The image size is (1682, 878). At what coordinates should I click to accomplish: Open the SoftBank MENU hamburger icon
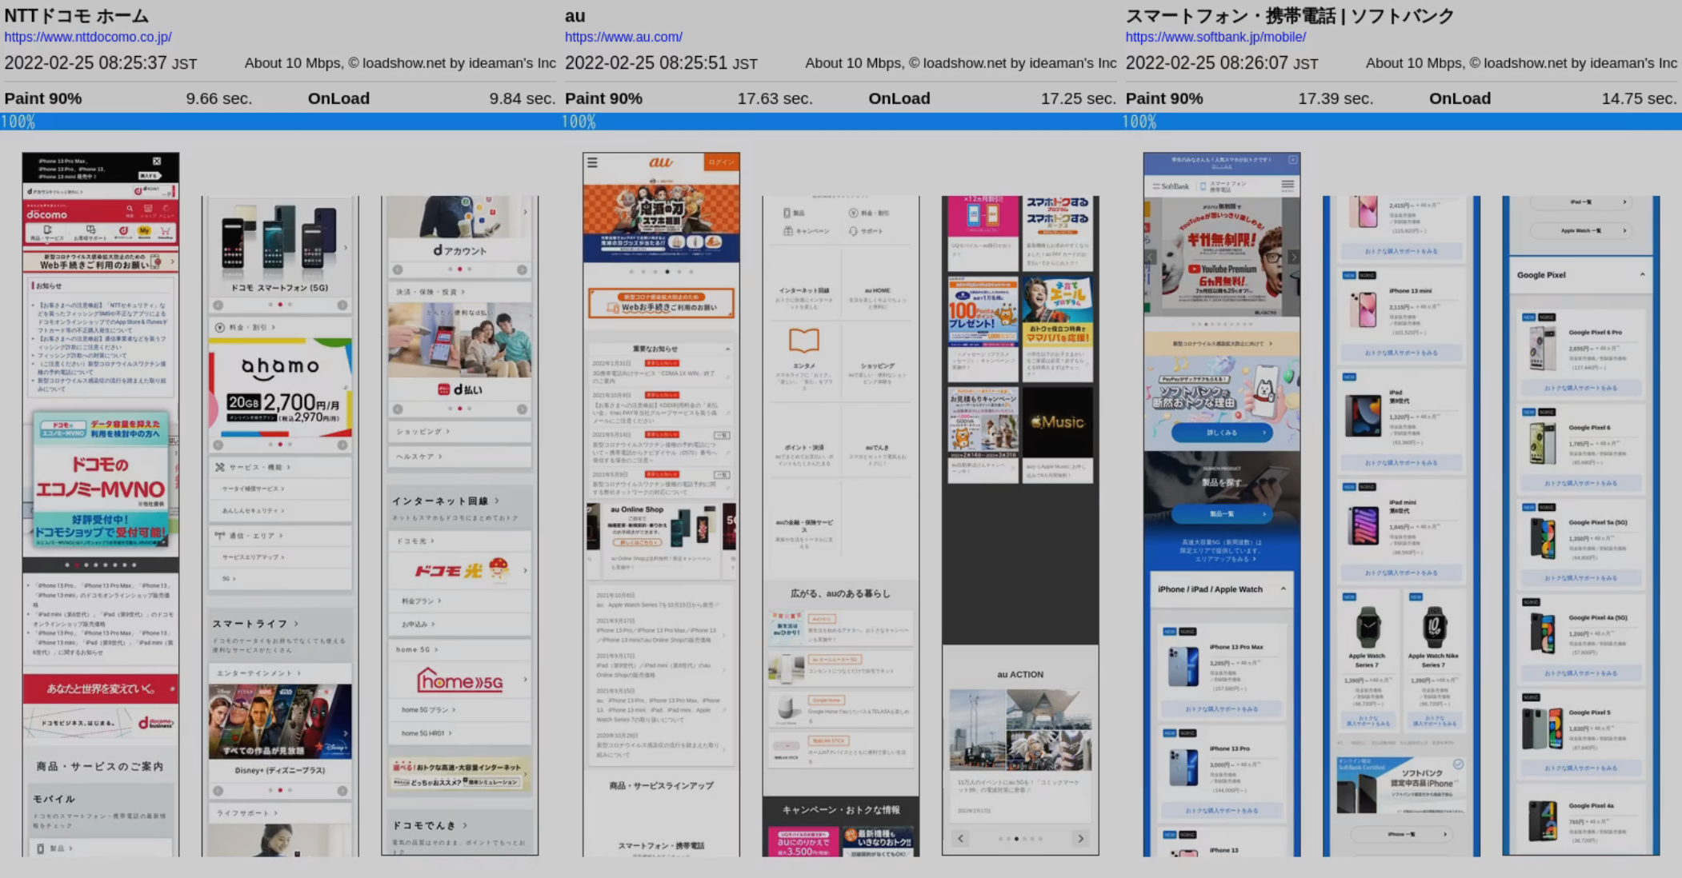[x=1287, y=186]
